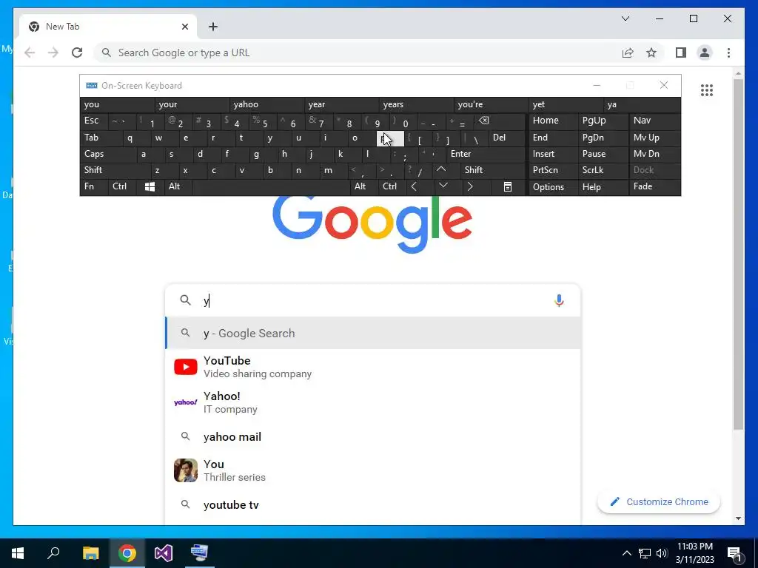
Task: Click the Options key on keyboard
Action: [553, 186]
